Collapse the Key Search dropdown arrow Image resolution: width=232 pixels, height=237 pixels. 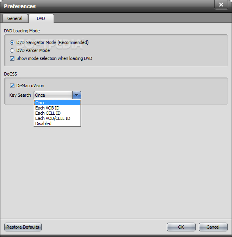(77, 95)
